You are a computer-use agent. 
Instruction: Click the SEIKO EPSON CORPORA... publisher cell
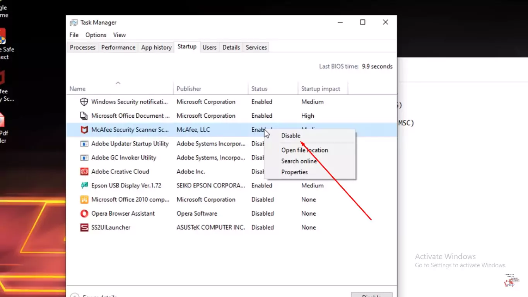[x=211, y=185]
